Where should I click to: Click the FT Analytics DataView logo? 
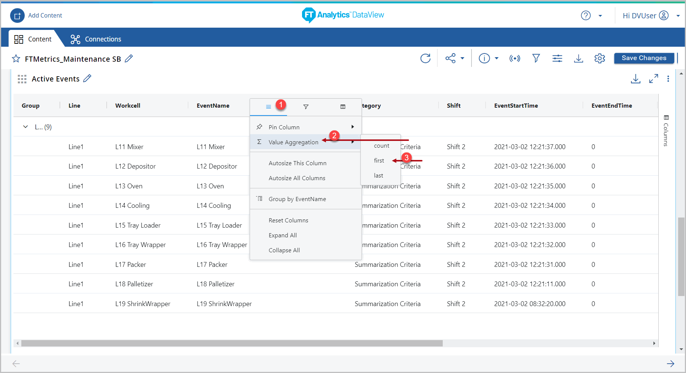tap(343, 15)
